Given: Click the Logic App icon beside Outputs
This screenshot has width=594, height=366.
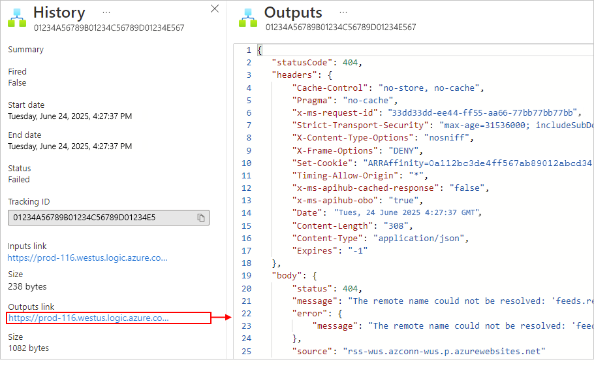Looking at the screenshot, I should pos(248,18).
